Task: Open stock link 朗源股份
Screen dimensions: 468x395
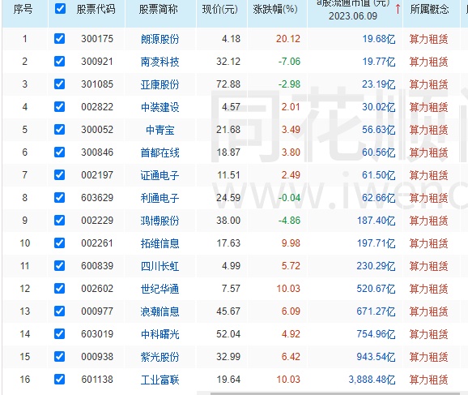Action: [x=160, y=39]
